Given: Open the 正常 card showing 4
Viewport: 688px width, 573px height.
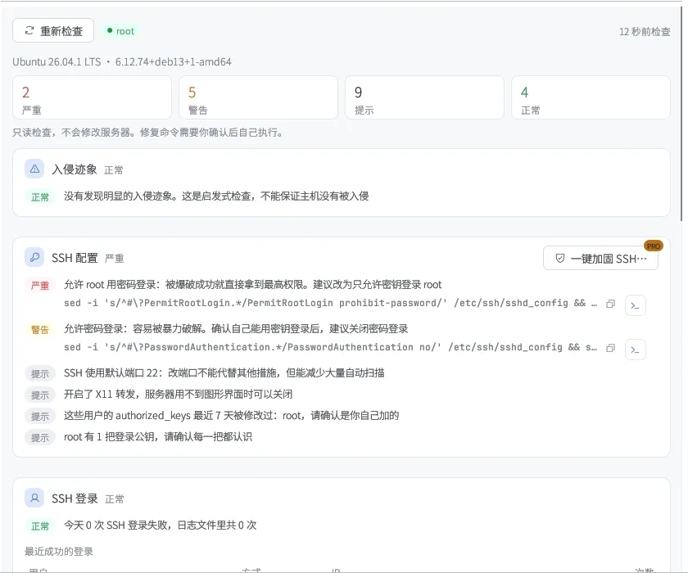Looking at the screenshot, I should pyautogui.click(x=591, y=97).
